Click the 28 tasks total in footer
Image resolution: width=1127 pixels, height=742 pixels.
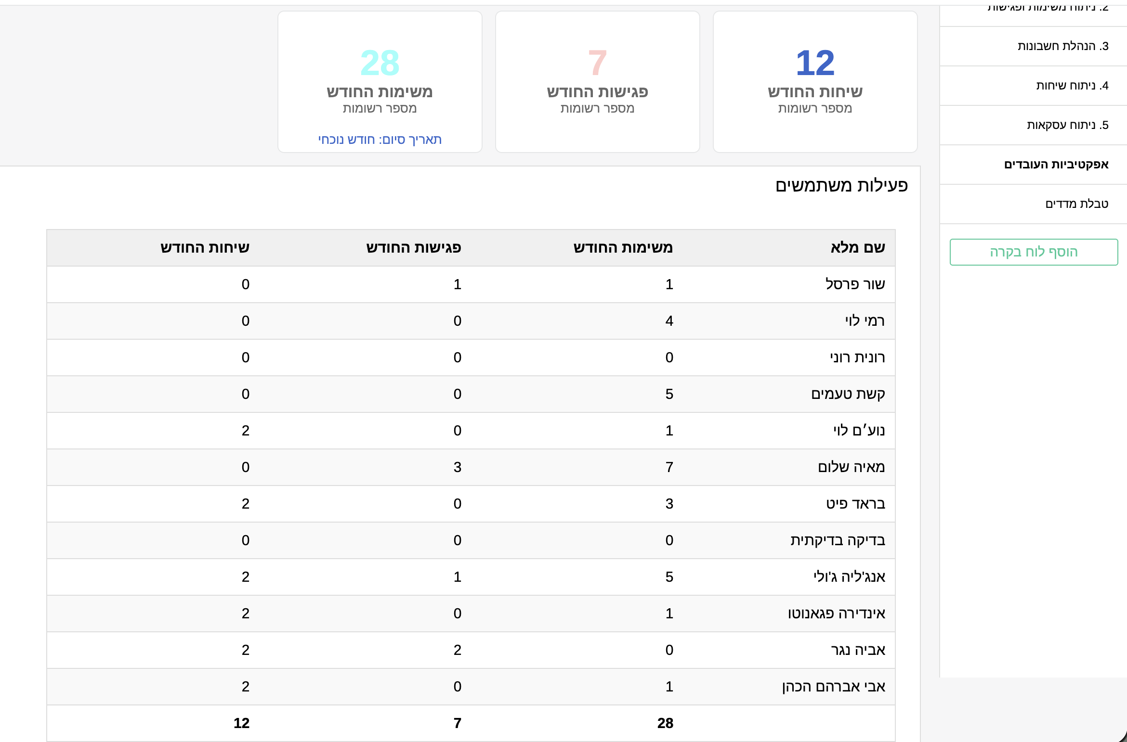point(665,723)
